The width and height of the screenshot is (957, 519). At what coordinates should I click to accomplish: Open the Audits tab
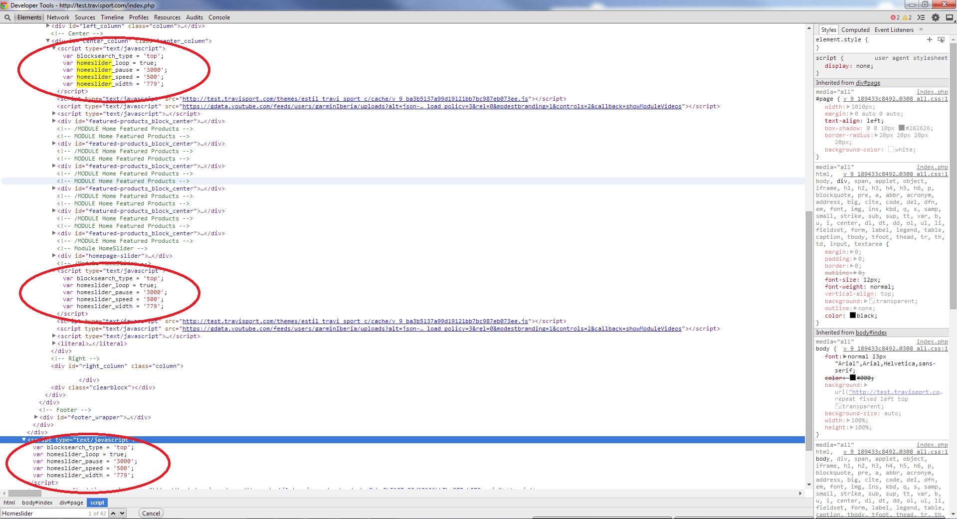pos(194,17)
